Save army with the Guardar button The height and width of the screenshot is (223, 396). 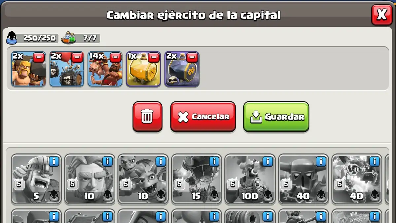click(x=276, y=117)
